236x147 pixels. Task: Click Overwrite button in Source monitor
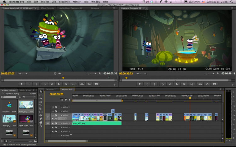(89, 84)
